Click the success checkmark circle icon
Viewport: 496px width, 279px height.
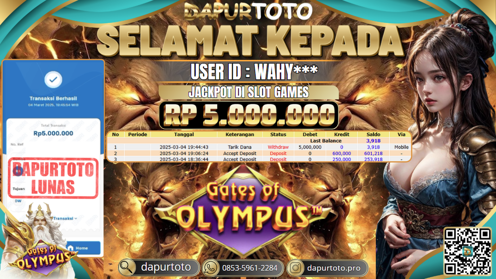53,79
